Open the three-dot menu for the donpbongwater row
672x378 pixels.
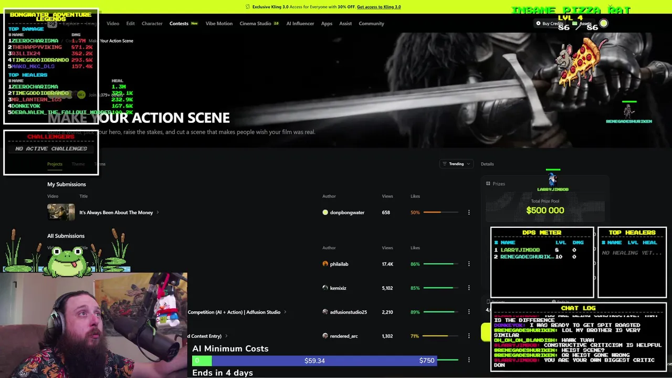coord(469,213)
